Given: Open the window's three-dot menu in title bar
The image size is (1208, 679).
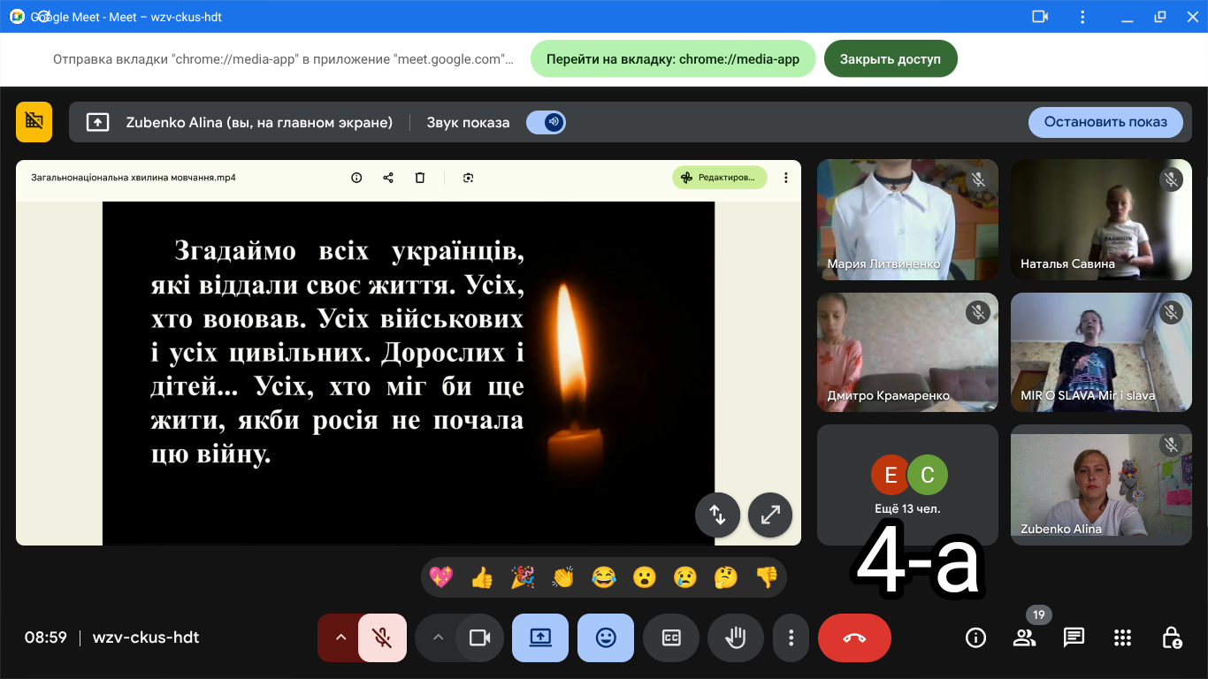Looking at the screenshot, I should click(x=1082, y=16).
